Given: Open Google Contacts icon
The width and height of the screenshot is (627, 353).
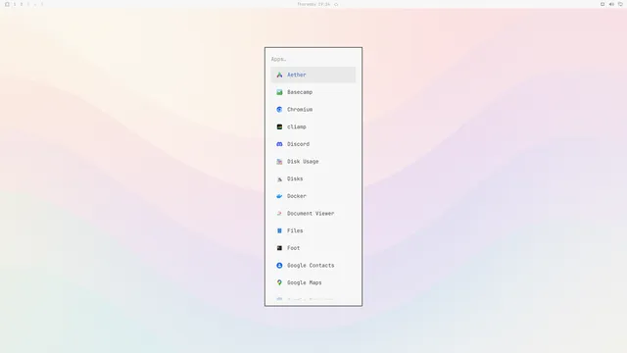Looking at the screenshot, I should coord(279,266).
